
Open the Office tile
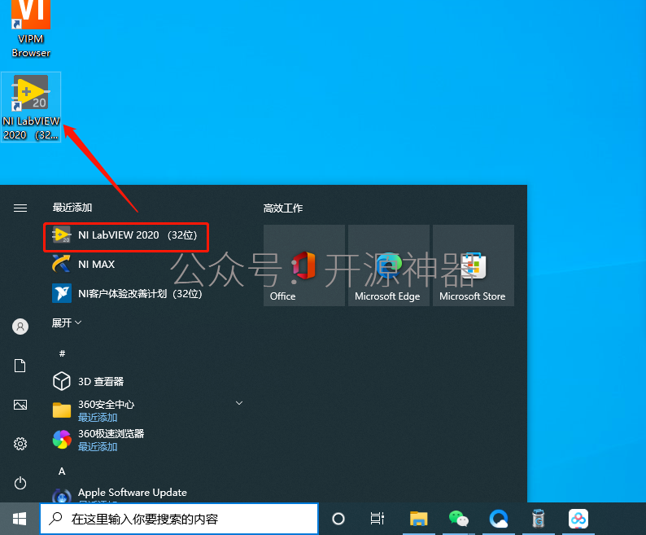(304, 265)
